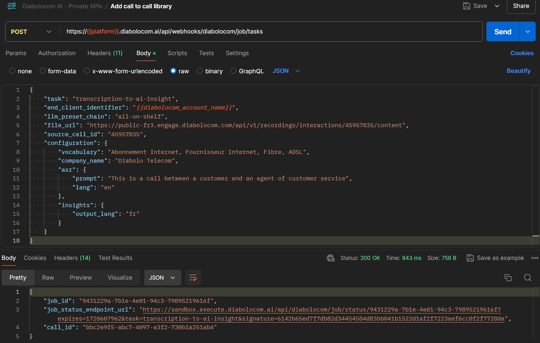
Task: Open the response more options ellipsis
Action: click(x=534, y=258)
